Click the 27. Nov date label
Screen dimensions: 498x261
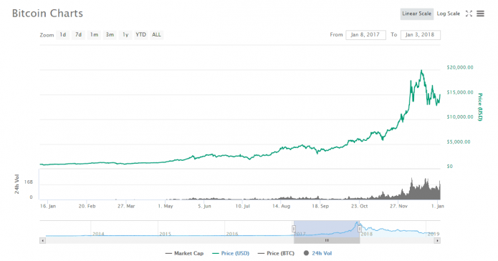click(x=398, y=206)
